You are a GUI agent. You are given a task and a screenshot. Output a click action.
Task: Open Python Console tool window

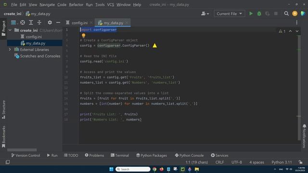[x=189, y=155]
